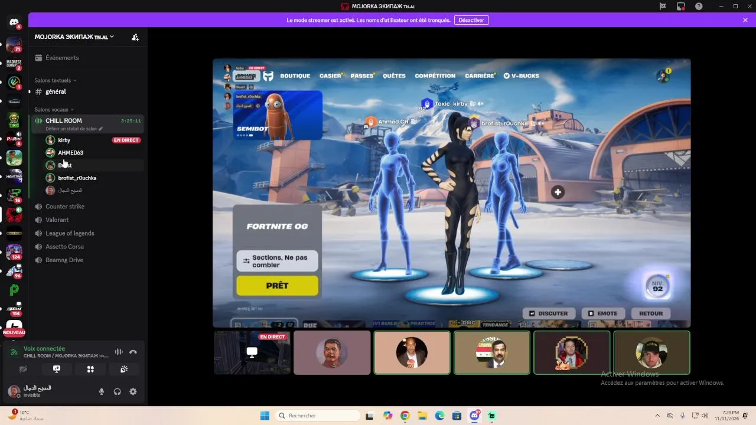Viewport: 756px width, 425px height.
Task: Open the activities icon in voice panel
Action: [90, 369]
